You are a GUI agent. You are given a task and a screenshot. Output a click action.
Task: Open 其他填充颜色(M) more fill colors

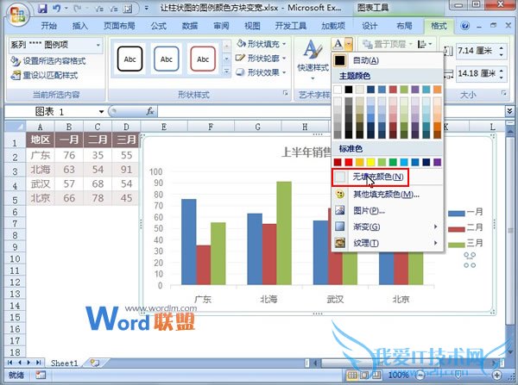tap(387, 194)
